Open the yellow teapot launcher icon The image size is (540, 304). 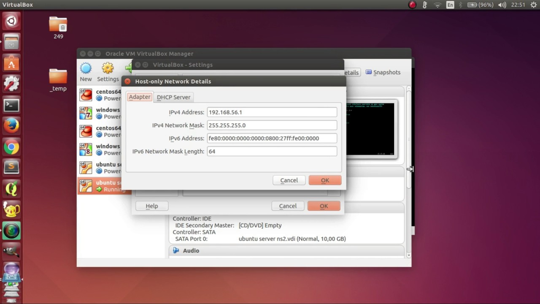pyautogui.click(x=11, y=210)
